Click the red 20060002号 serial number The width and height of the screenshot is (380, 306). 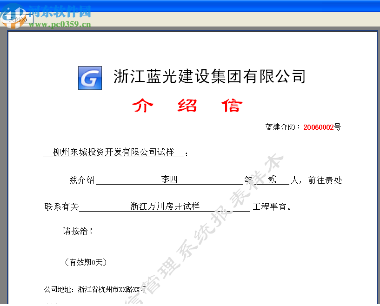point(320,126)
